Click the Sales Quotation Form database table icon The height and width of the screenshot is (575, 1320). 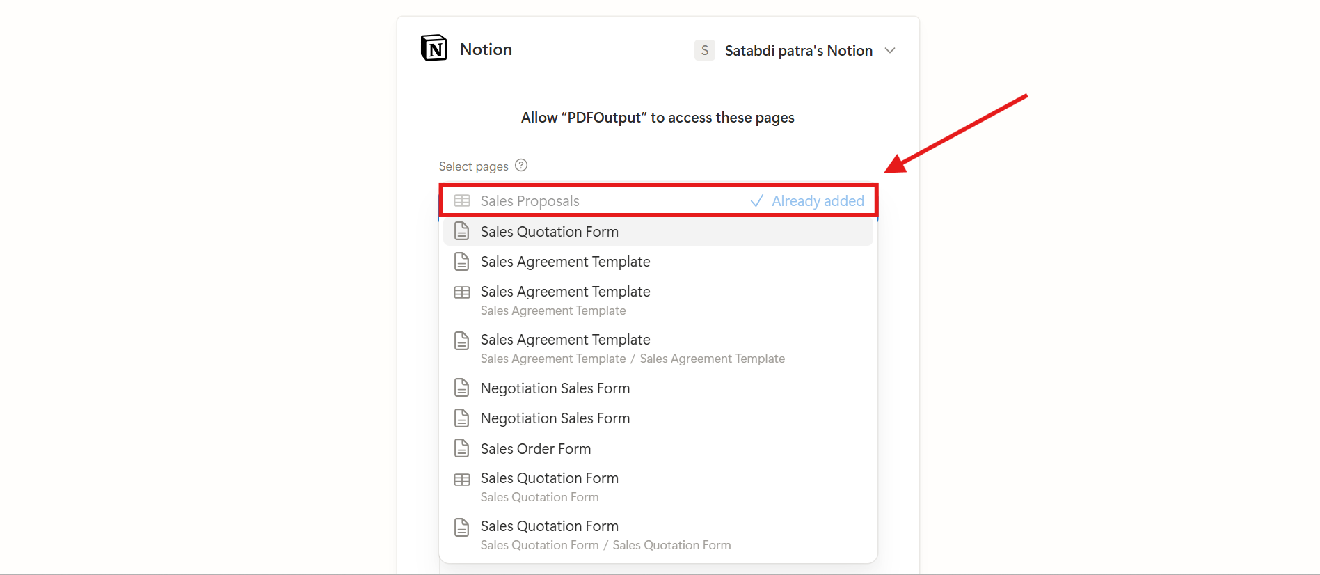[462, 480]
